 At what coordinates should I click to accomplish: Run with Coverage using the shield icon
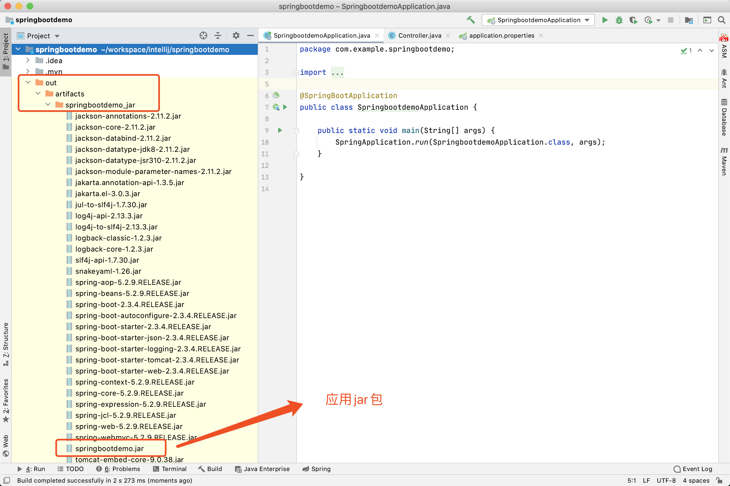click(633, 20)
